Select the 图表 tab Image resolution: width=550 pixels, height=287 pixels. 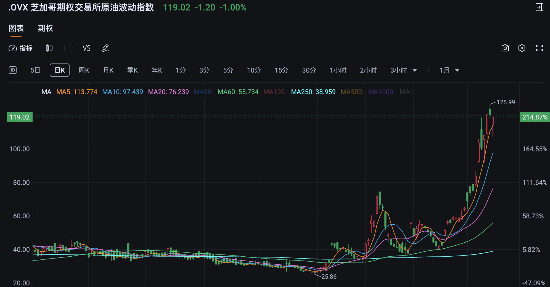tap(16, 28)
